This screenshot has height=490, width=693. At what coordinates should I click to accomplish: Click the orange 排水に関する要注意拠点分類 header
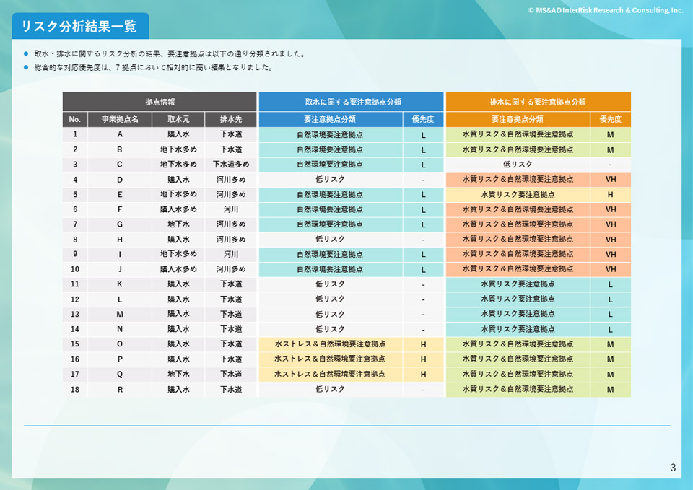coord(539,102)
